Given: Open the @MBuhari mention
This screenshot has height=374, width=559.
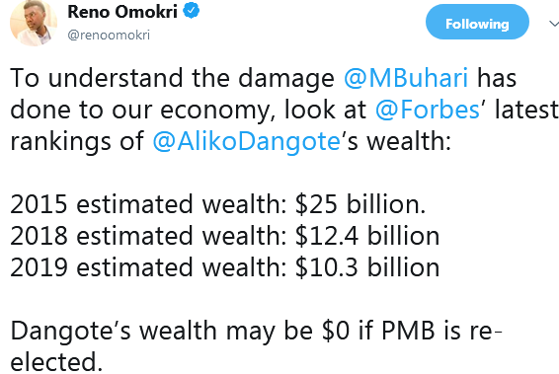Looking at the screenshot, I should click(406, 78).
